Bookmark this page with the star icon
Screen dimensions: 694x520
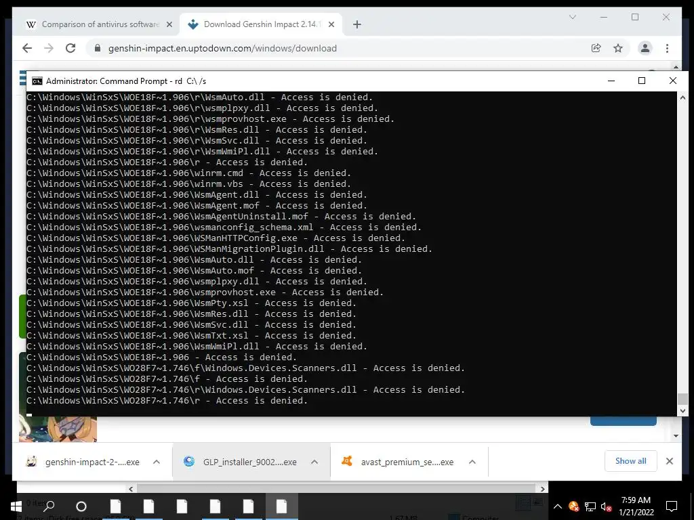[618, 48]
